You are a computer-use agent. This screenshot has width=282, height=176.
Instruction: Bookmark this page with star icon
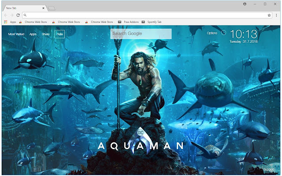pyautogui.click(x=269, y=15)
